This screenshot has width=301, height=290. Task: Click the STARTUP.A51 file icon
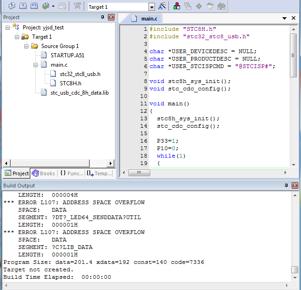[x=44, y=55]
